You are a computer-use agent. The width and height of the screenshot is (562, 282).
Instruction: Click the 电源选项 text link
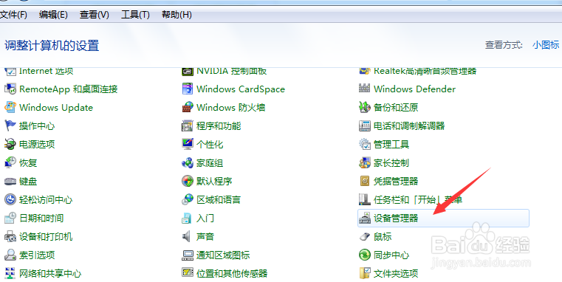tap(37, 145)
